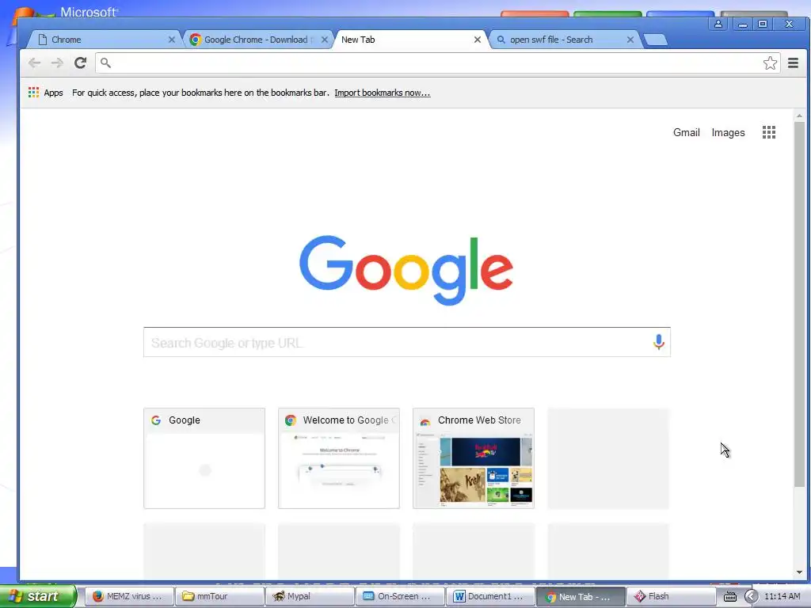This screenshot has width=811, height=608.
Task: Open the Chrome hamburger menu
Action: (793, 63)
